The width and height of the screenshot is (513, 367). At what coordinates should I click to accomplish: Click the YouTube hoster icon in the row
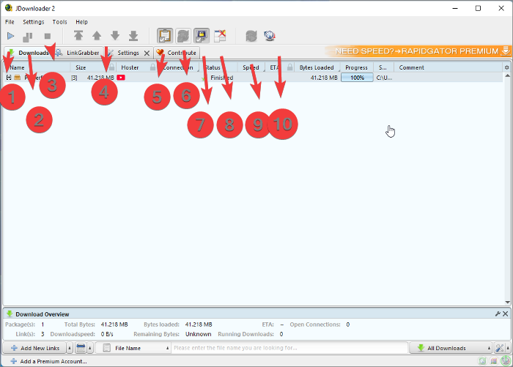point(121,78)
